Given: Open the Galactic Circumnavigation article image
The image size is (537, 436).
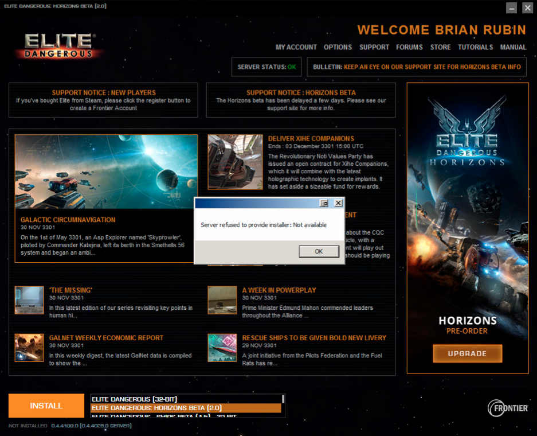Looking at the screenshot, I should pyautogui.click(x=106, y=172).
